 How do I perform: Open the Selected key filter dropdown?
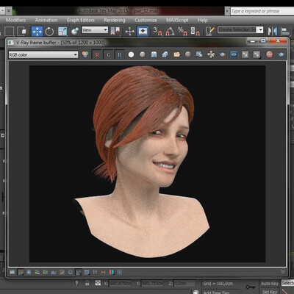coord(287,283)
